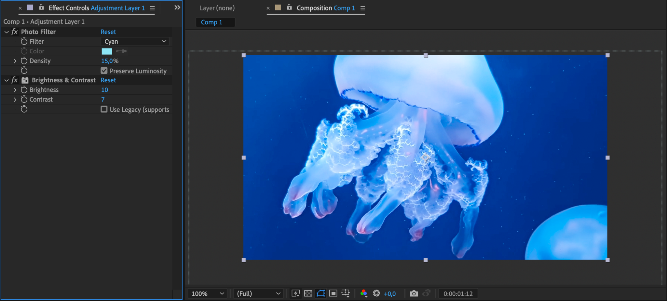Click the Density stopwatch icon
Viewport: 667px width, 301px height.
[x=24, y=61]
